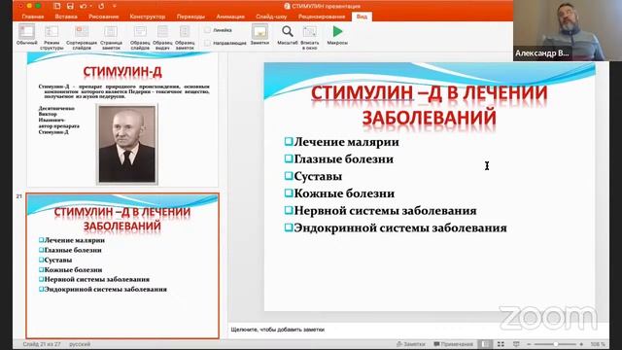Select slide 21 thumbnail in panel

(122, 265)
